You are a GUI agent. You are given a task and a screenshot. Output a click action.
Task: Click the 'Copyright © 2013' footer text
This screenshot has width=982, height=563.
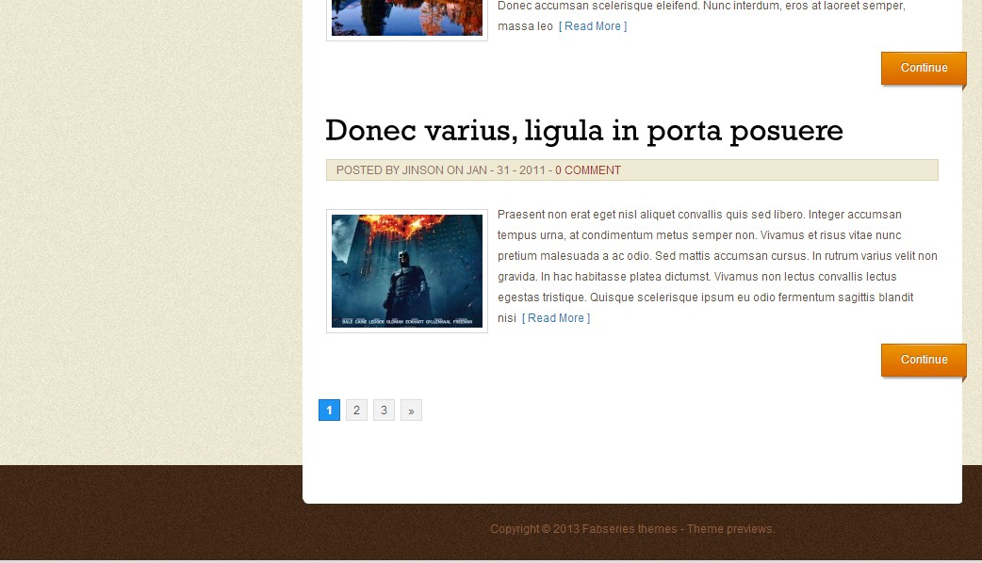click(x=533, y=529)
